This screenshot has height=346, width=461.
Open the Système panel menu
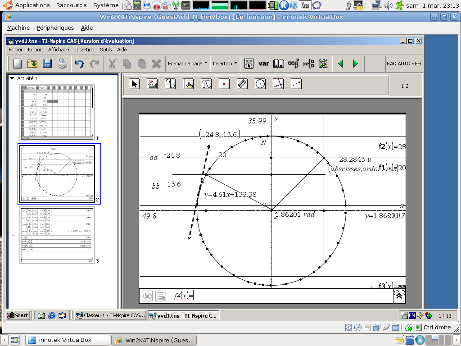(106, 5)
